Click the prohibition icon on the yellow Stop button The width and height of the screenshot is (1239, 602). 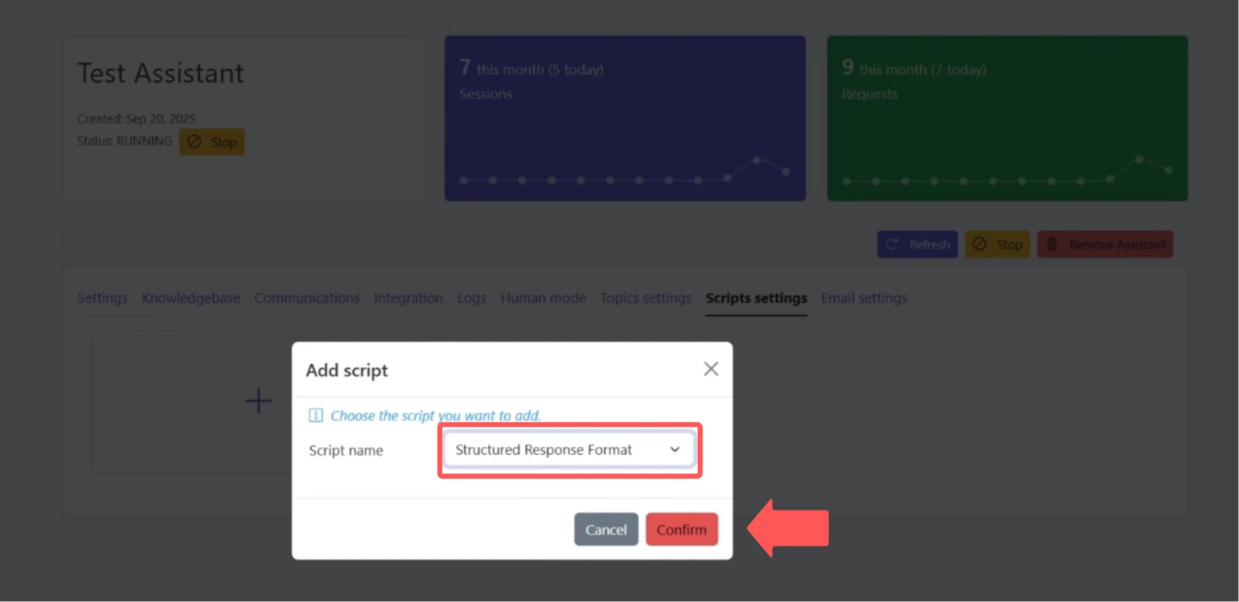tap(980, 244)
